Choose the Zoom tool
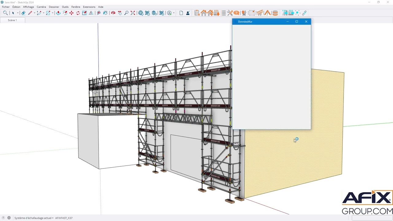 (126, 13)
